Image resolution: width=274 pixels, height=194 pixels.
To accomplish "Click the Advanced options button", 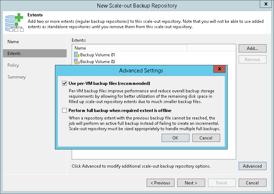I will click(x=252, y=166).
